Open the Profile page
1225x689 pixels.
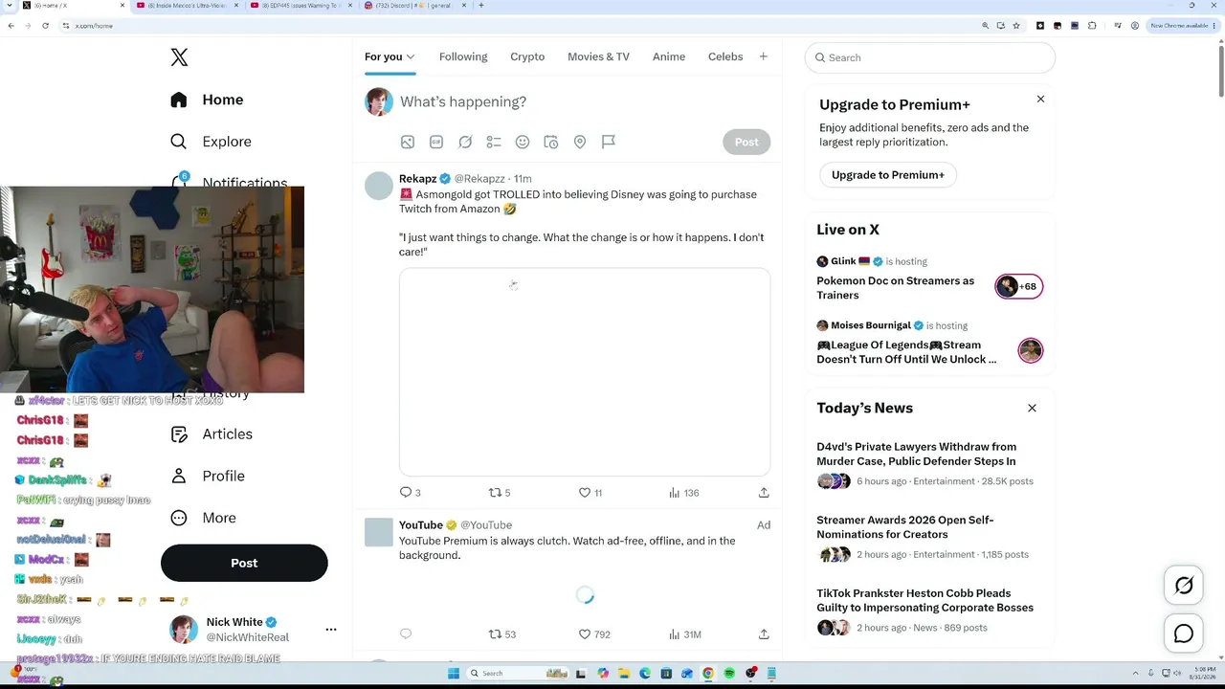208,476
